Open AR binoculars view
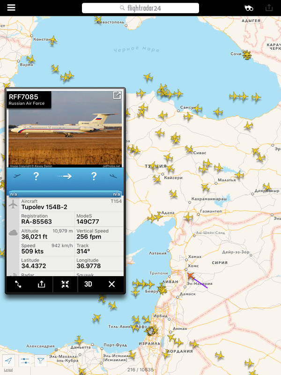Screen dimensions: 281x375 249,8
